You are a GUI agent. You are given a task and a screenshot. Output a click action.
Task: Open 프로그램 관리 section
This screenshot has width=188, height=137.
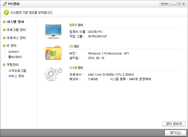click(x=16, y=30)
